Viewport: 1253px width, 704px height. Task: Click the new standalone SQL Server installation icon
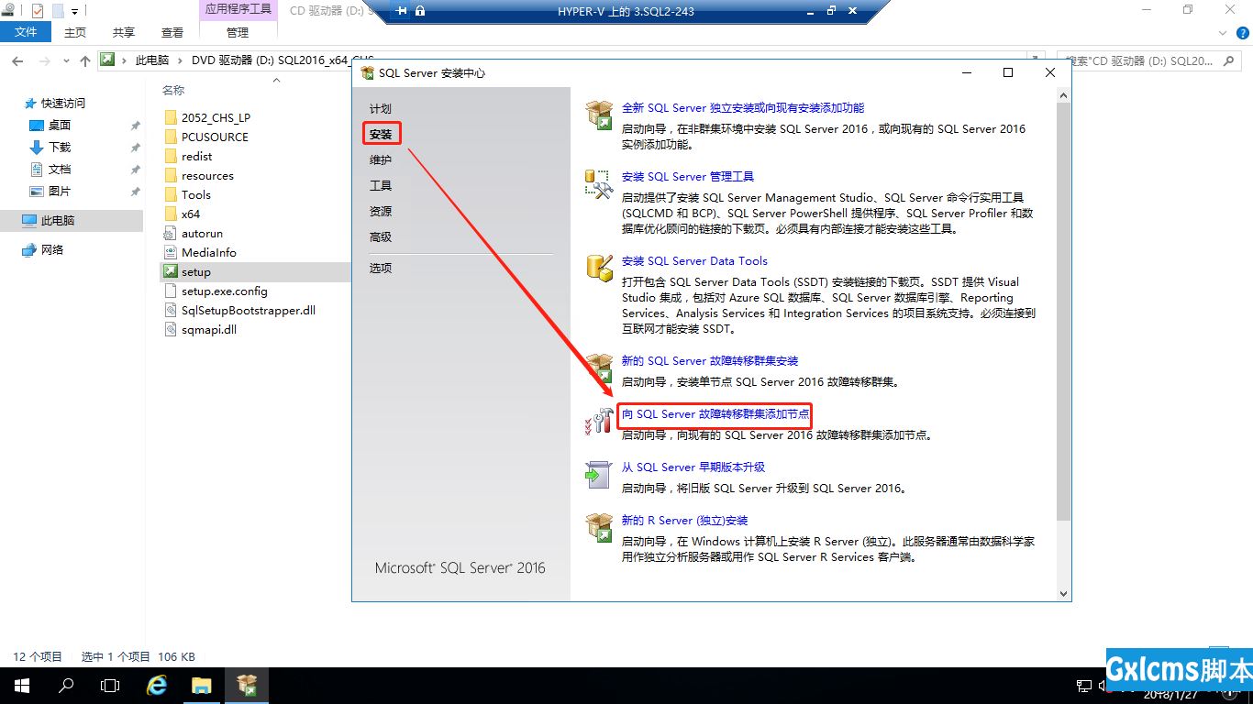click(599, 115)
